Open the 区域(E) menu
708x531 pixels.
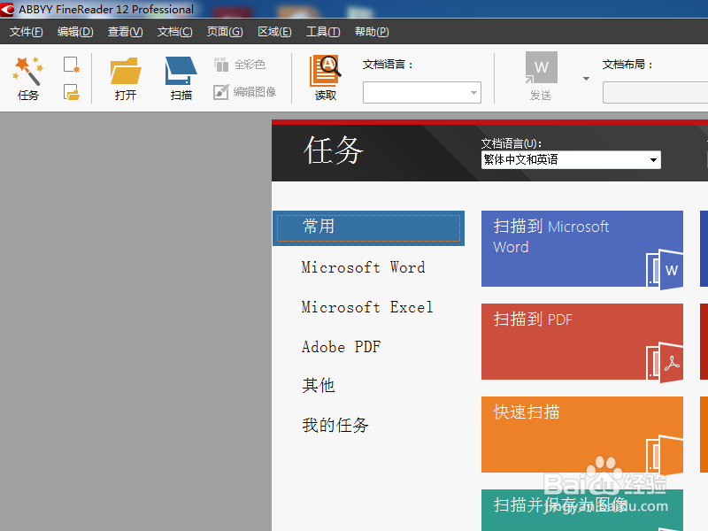(x=274, y=32)
